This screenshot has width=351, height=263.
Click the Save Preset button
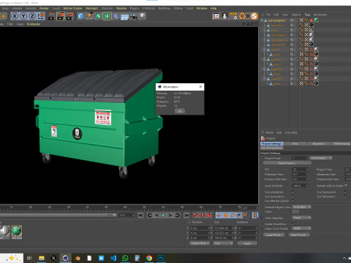coord(299,235)
